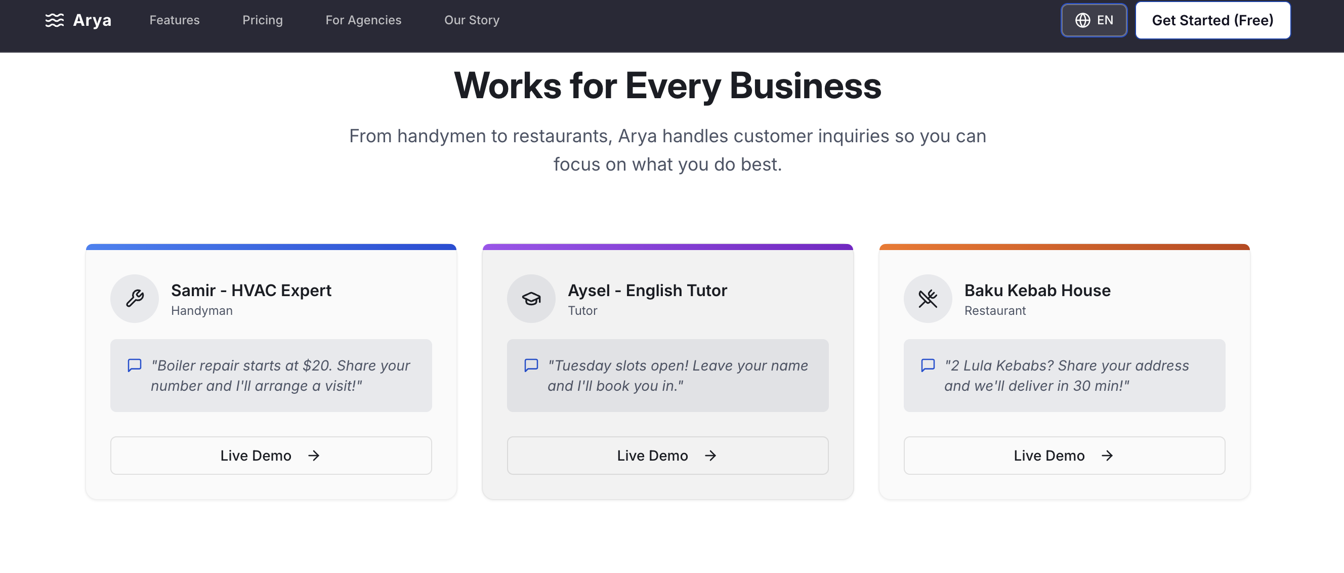The height and width of the screenshot is (573, 1344).
Task: Click the Tuesday slots message on Aysel's card
Action: tap(668, 375)
